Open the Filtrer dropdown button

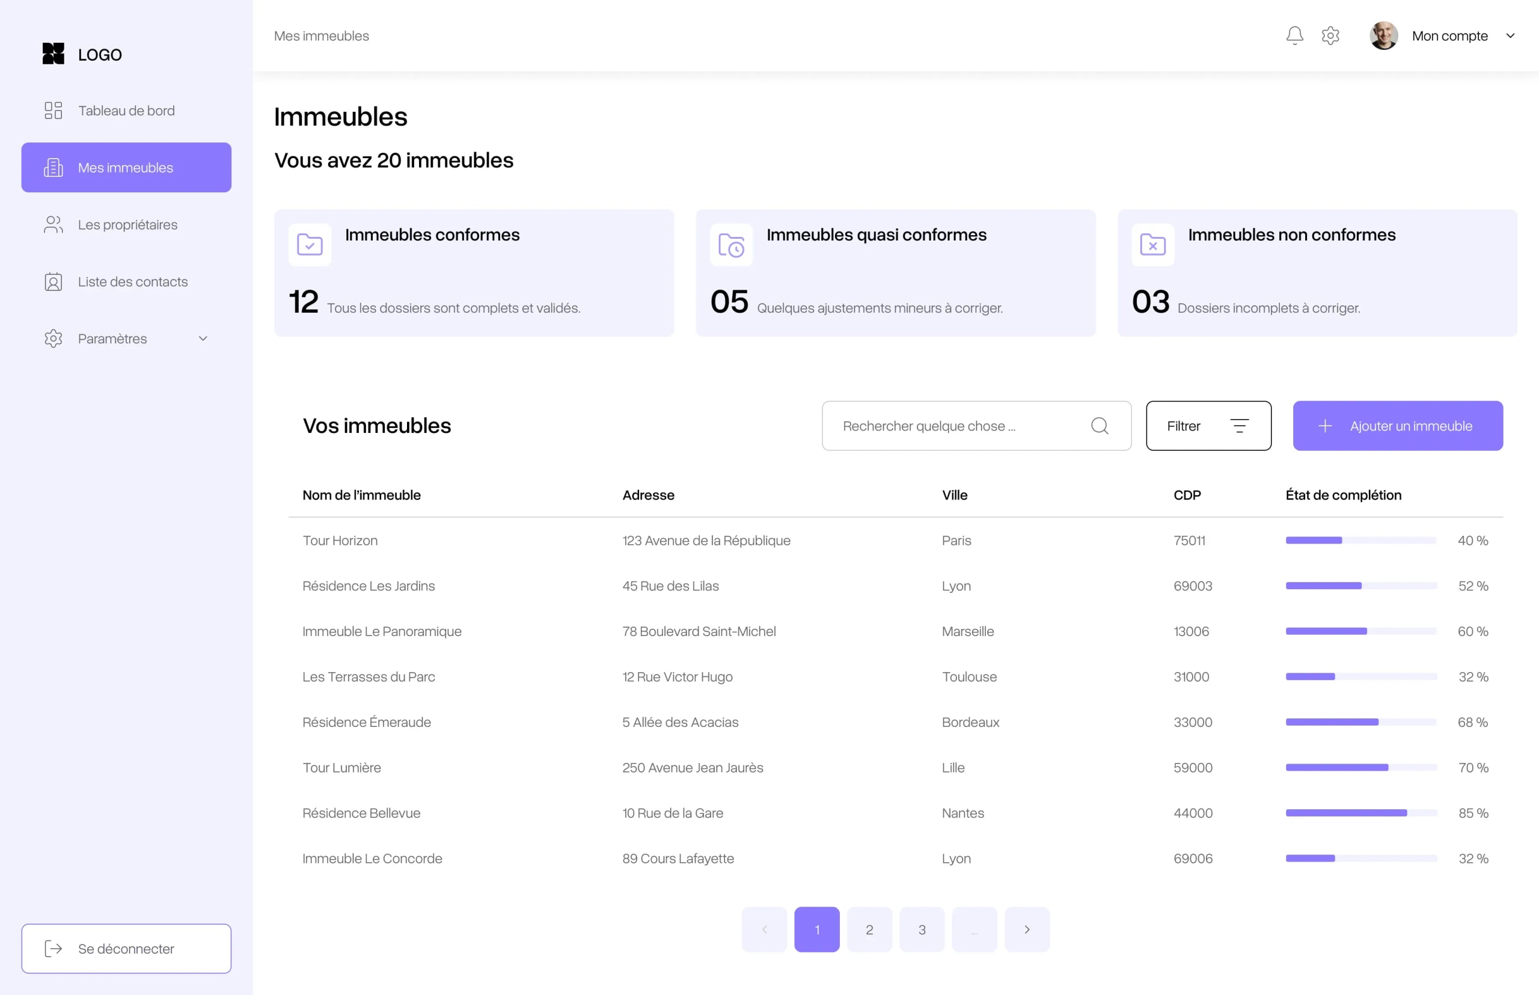click(x=1208, y=426)
